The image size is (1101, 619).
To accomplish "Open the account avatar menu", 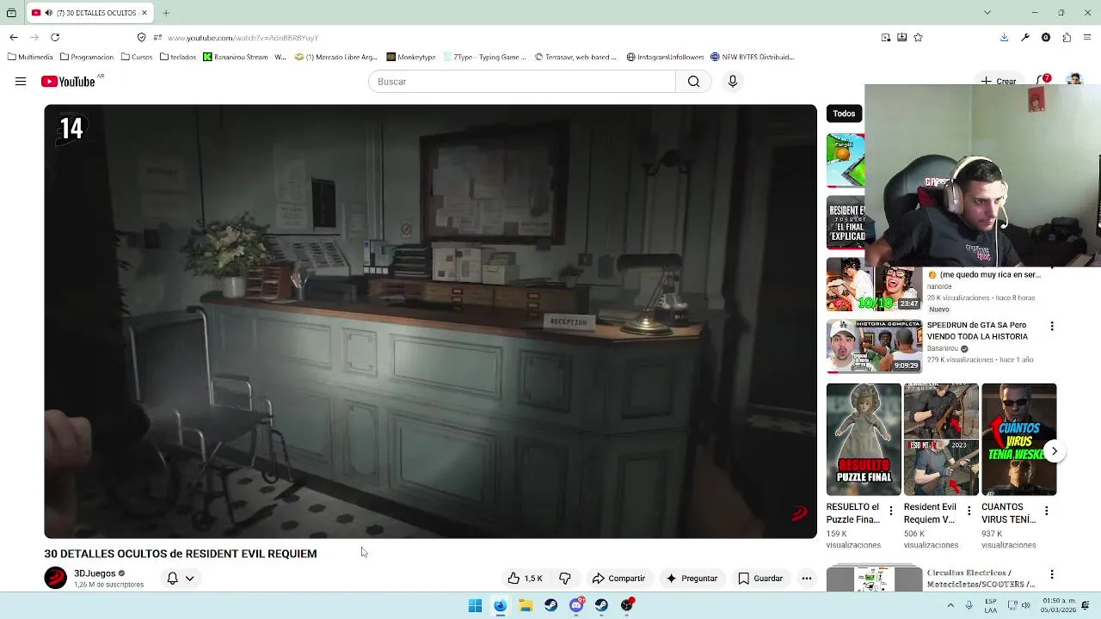I will 1073,80.
